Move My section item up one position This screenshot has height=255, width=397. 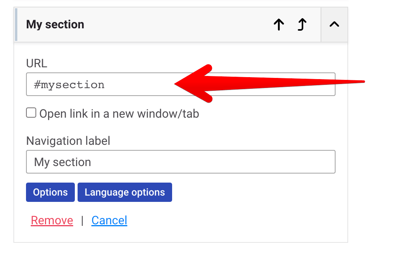click(x=279, y=24)
